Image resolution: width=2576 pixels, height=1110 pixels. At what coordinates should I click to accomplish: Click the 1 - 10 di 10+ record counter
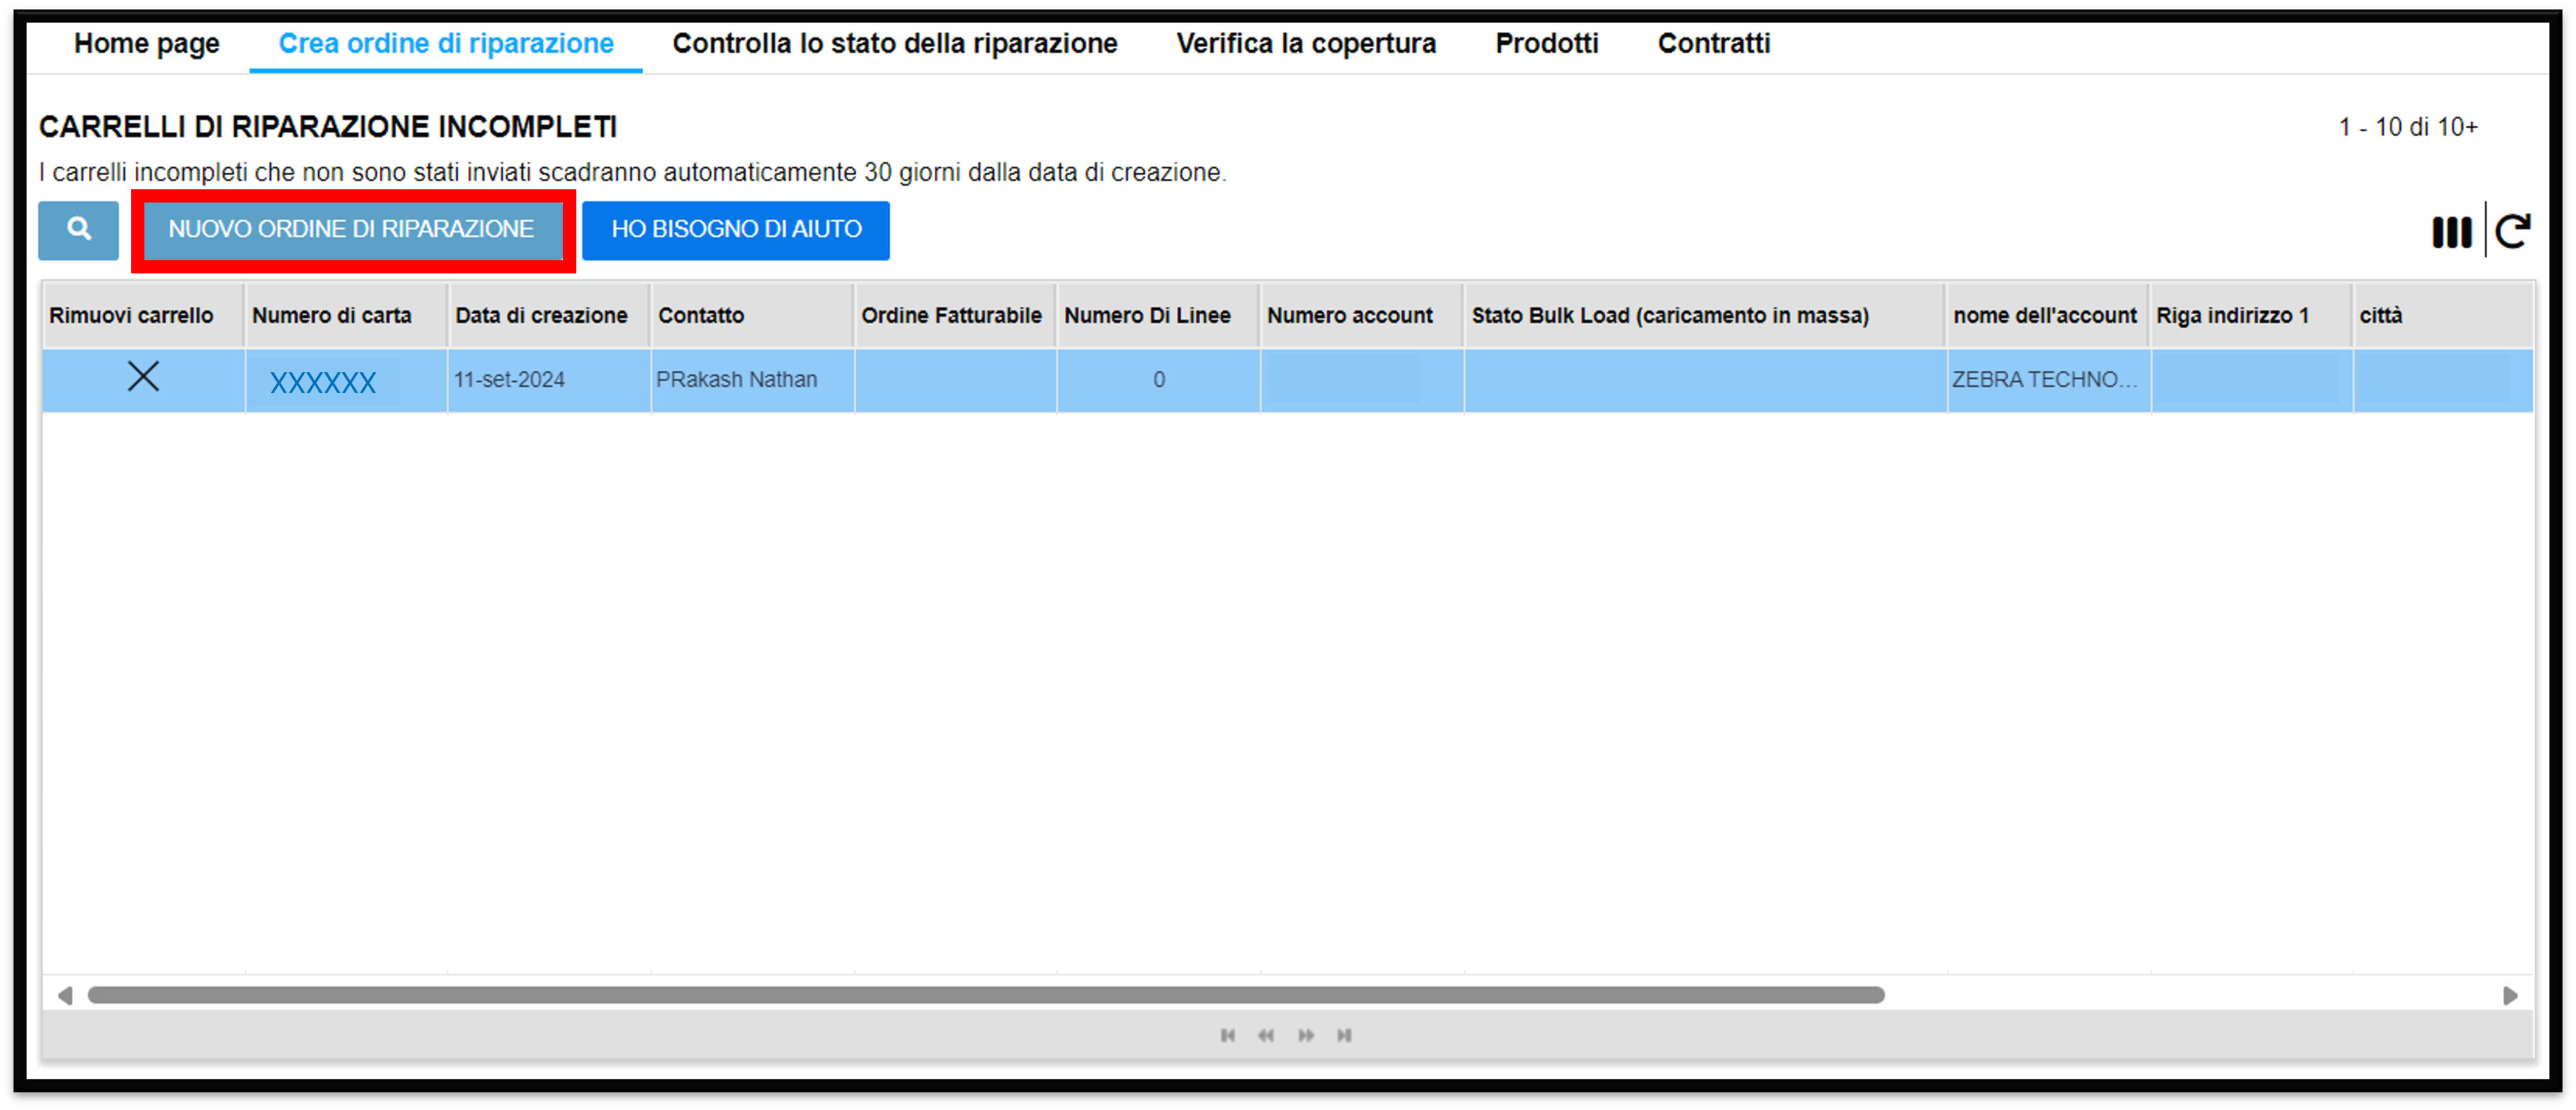[x=2408, y=128]
